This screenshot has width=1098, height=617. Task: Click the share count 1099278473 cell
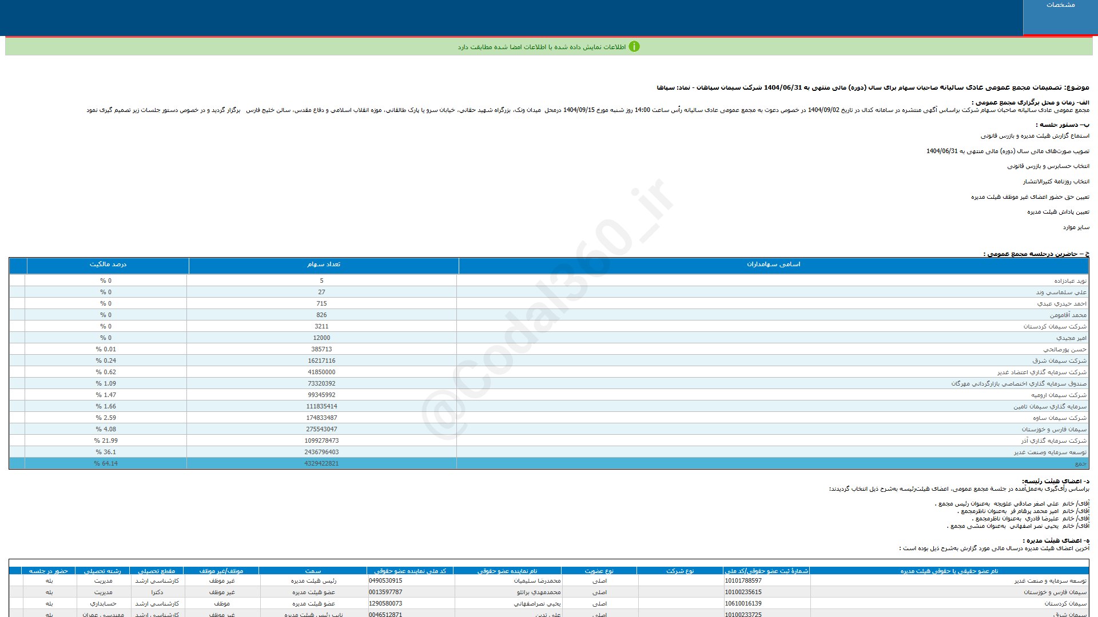[x=321, y=440]
